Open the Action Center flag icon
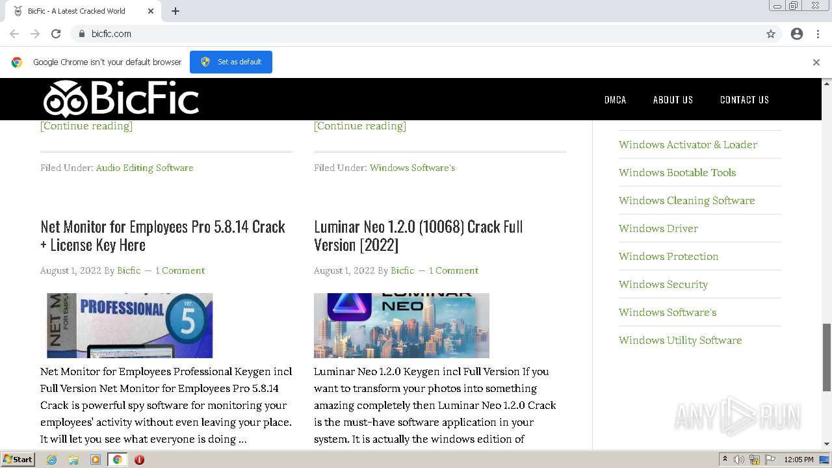Image resolution: width=832 pixels, height=468 pixels. tap(770, 460)
